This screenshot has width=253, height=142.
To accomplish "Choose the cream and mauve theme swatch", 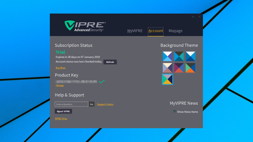I will click(x=167, y=68).
